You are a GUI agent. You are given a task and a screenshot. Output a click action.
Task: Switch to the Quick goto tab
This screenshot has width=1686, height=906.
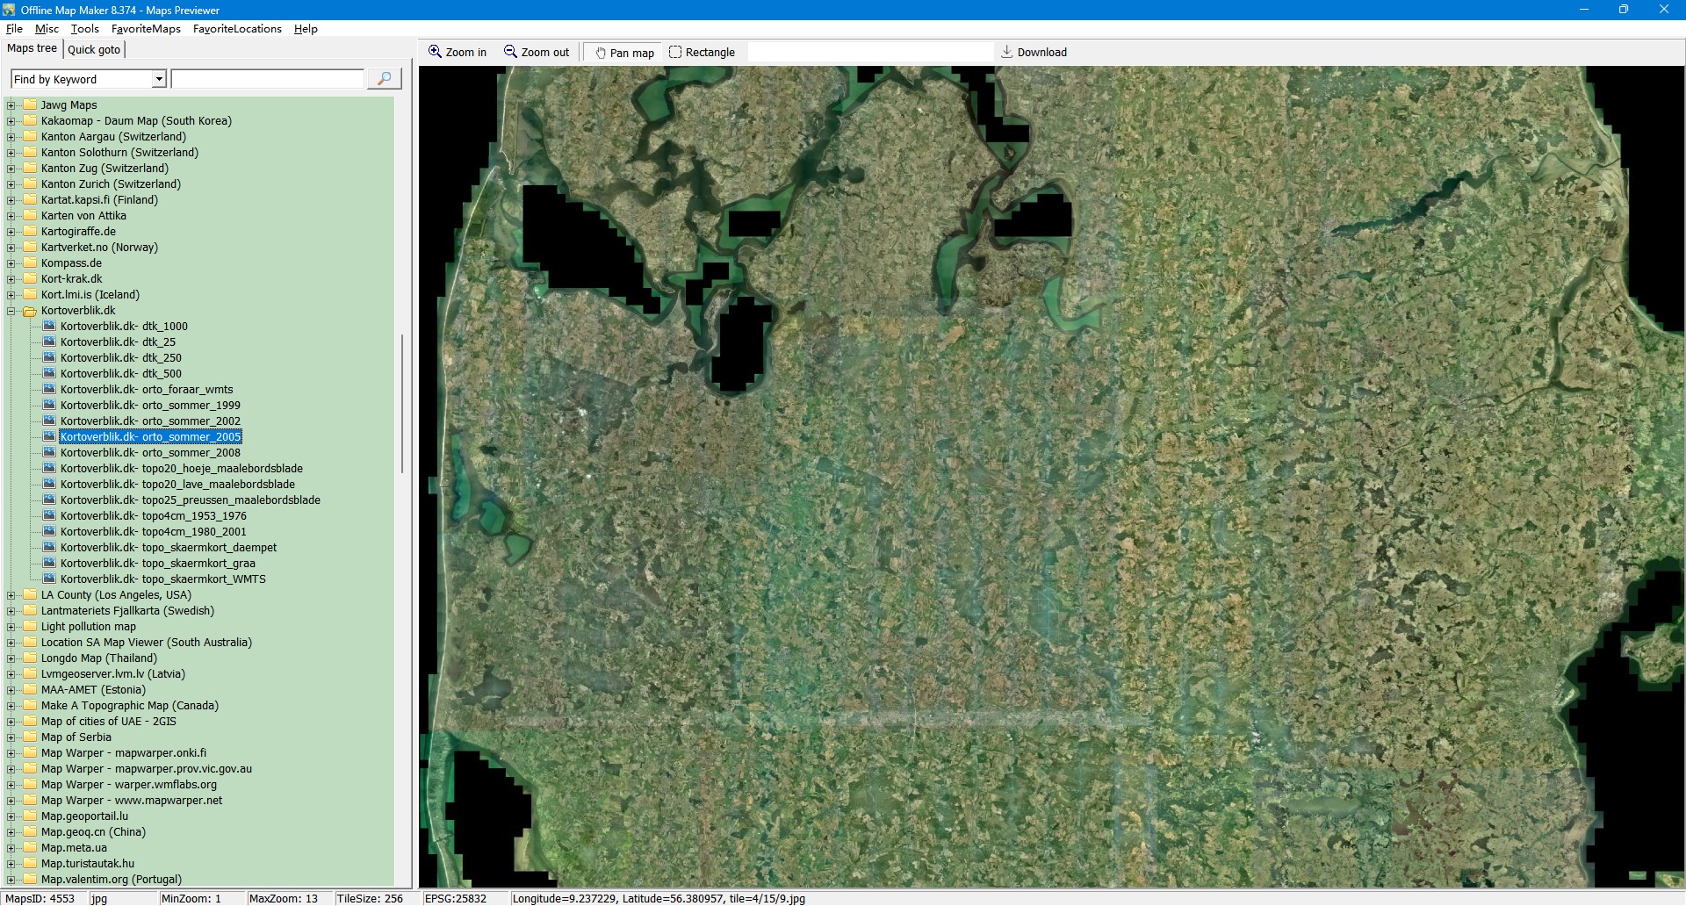click(94, 49)
